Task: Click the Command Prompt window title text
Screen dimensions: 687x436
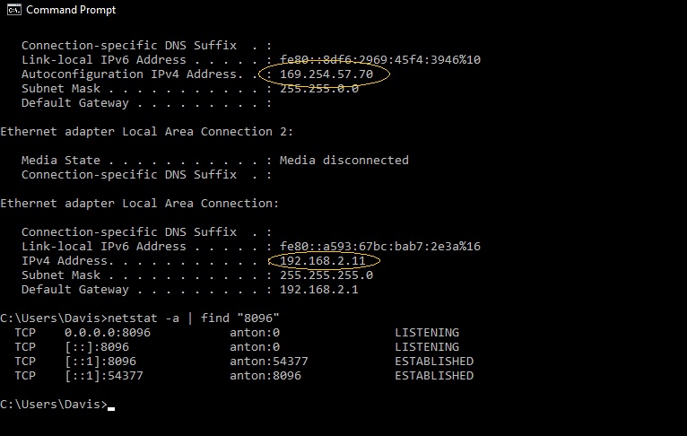Action: (71, 10)
